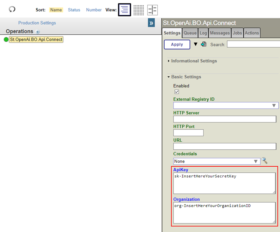Click the add operation plus icon

(x=38, y=32)
